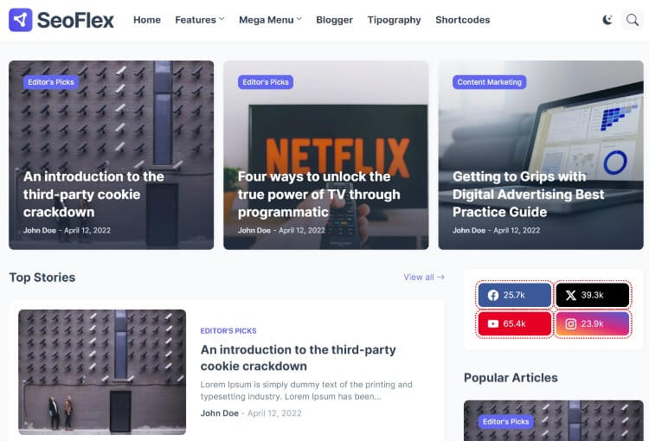This screenshot has height=441, width=649.
Task: Open Editor's Picks tag in Popular Articles
Action: (x=506, y=422)
